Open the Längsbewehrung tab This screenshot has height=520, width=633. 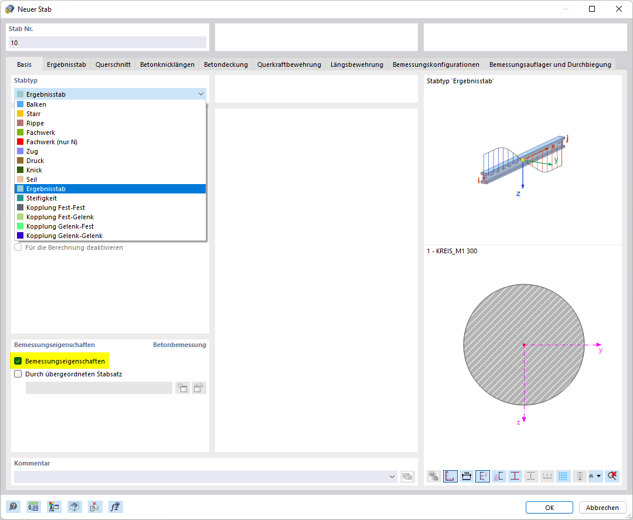click(x=357, y=64)
